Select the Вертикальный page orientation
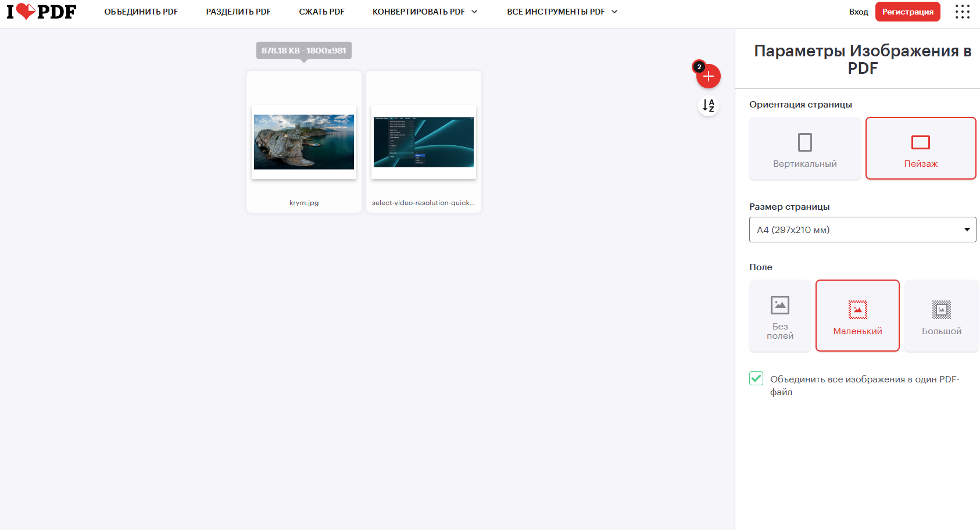The height and width of the screenshot is (530, 980). point(805,148)
